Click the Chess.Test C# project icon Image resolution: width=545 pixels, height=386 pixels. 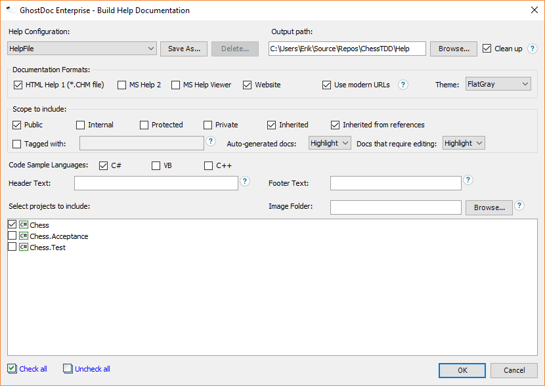point(24,247)
